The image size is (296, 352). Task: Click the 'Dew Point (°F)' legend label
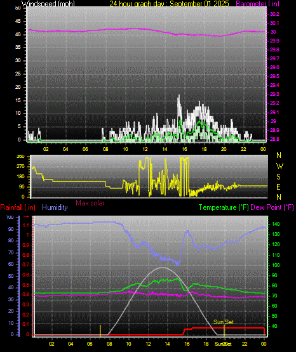click(x=272, y=207)
